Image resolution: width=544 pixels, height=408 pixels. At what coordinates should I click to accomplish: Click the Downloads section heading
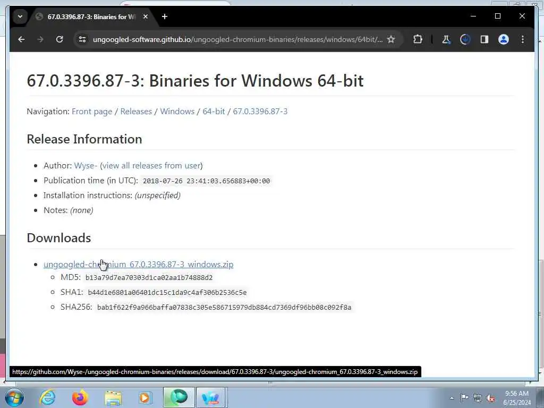tap(59, 238)
